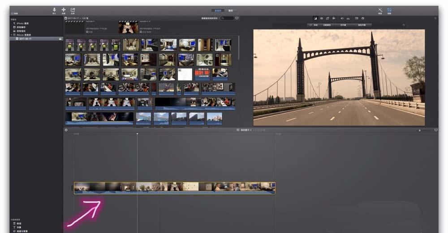Click the Import media down-arrow icon
Image resolution: width=448 pixels, height=233 pixels.
pos(54,9)
